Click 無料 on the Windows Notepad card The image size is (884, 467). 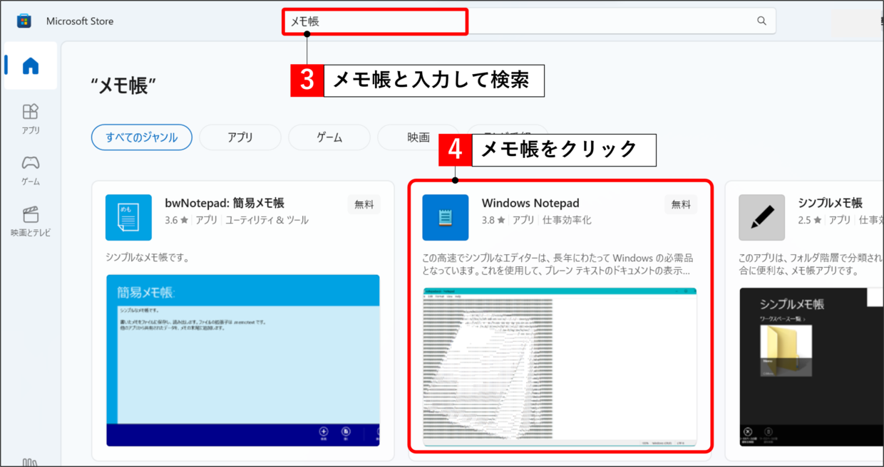pos(681,204)
